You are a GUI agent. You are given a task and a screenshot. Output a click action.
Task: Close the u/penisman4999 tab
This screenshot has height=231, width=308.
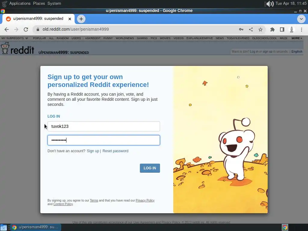(70, 19)
